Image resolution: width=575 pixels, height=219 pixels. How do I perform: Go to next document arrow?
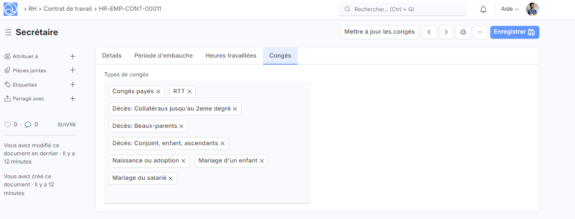(x=446, y=32)
